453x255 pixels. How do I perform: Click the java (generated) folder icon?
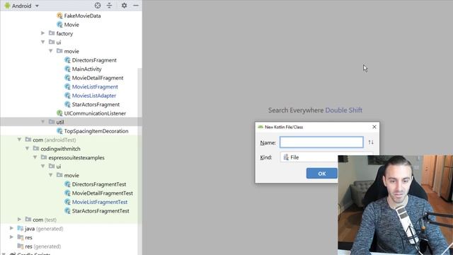coord(21,228)
